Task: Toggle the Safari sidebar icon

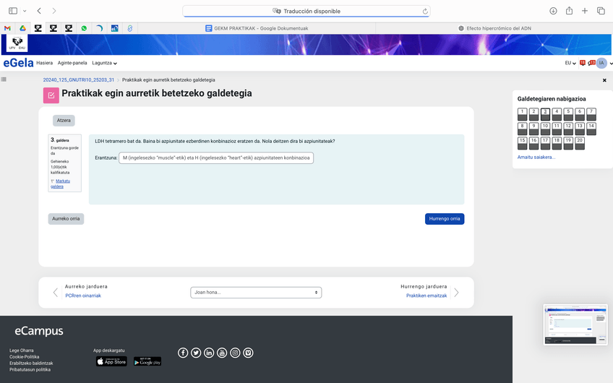Action: click(x=13, y=11)
